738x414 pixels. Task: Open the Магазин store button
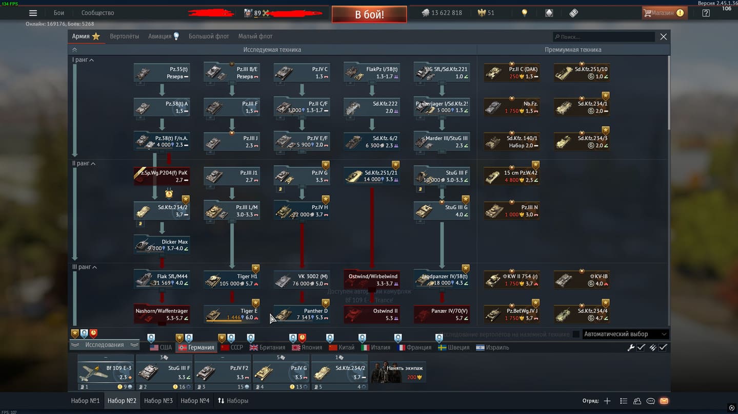point(664,13)
